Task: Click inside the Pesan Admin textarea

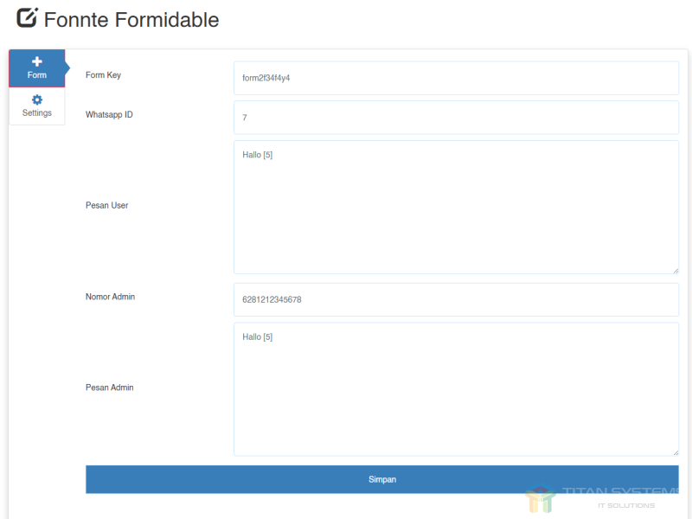Action: pos(456,389)
